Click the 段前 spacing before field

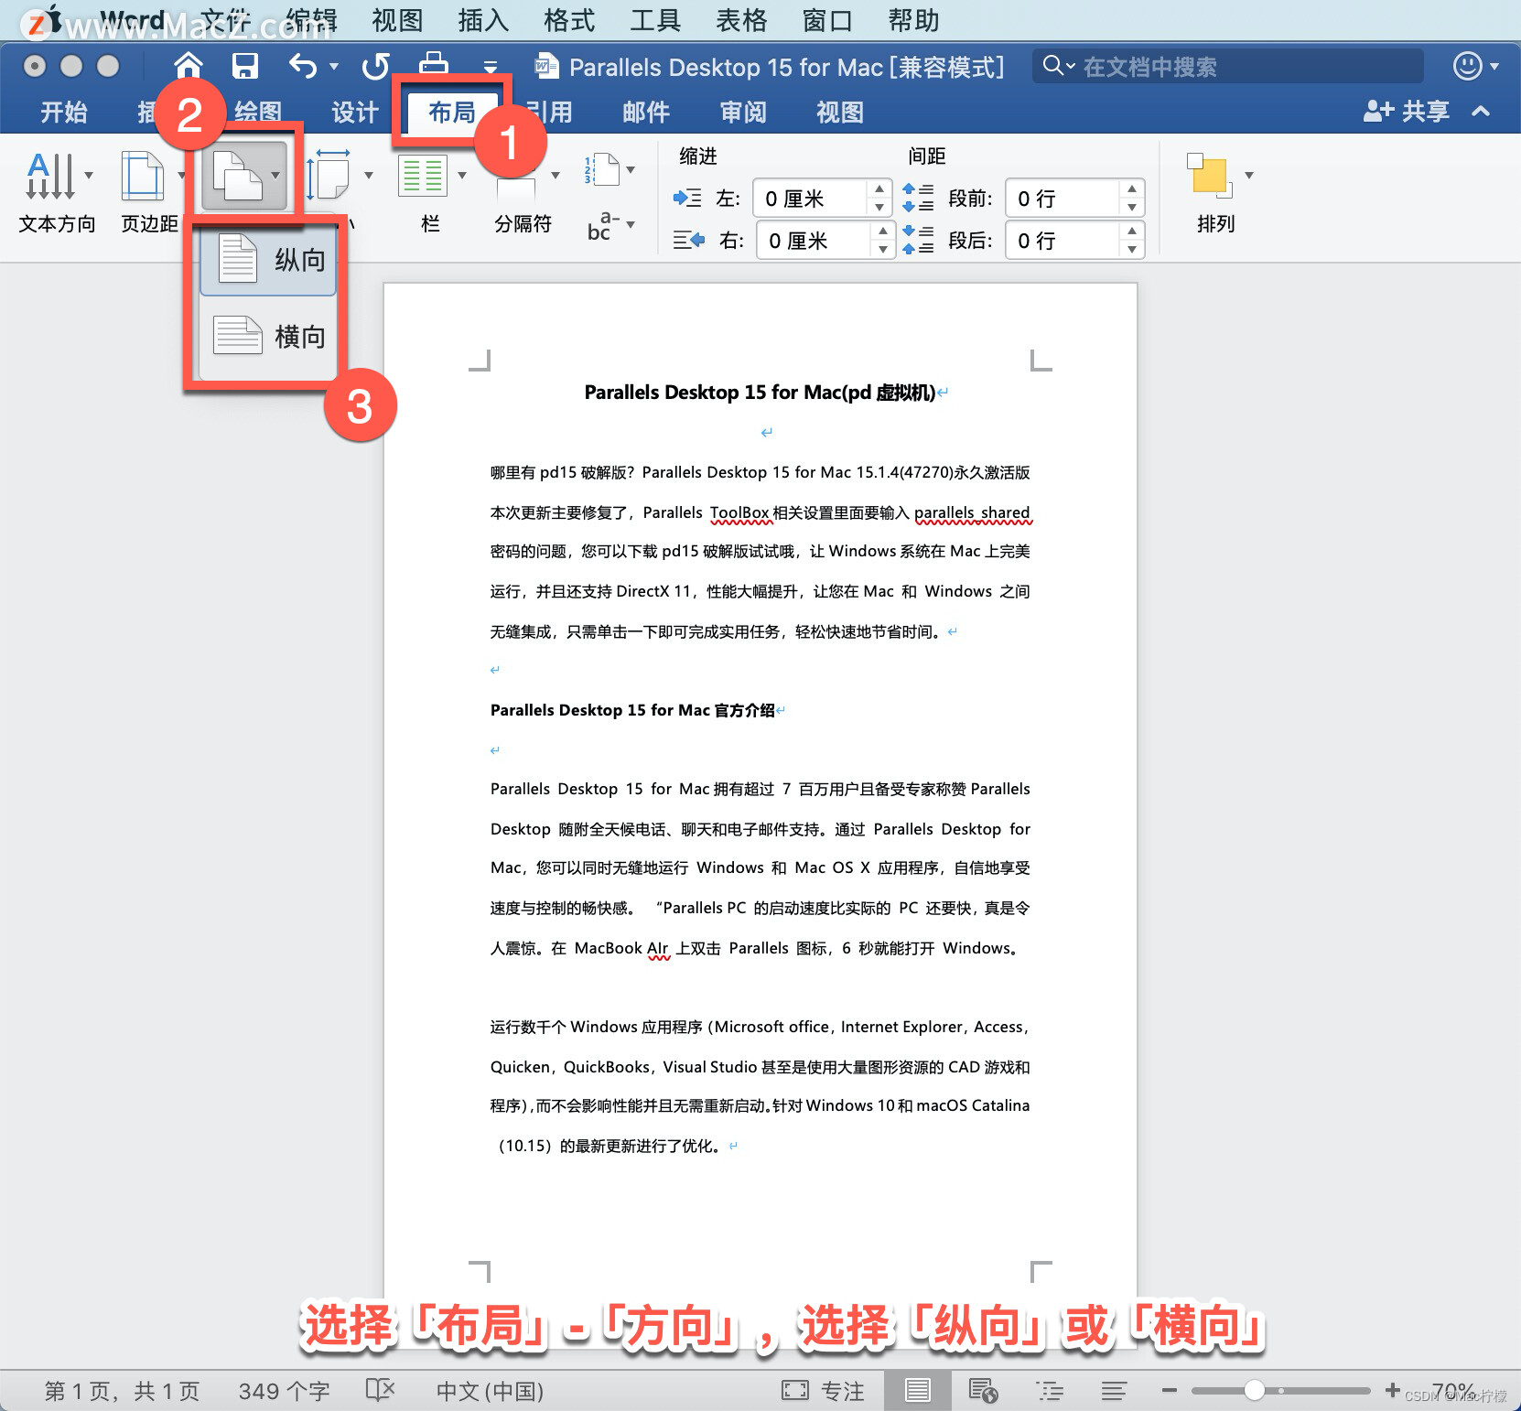click(1062, 199)
